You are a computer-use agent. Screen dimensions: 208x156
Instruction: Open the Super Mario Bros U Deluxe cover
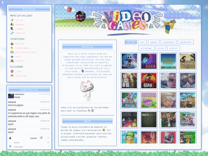(129, 100)
